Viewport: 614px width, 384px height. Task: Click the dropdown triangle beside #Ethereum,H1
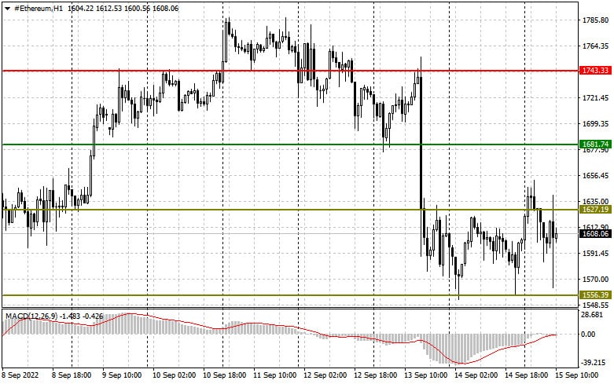(x=7, y=9)
